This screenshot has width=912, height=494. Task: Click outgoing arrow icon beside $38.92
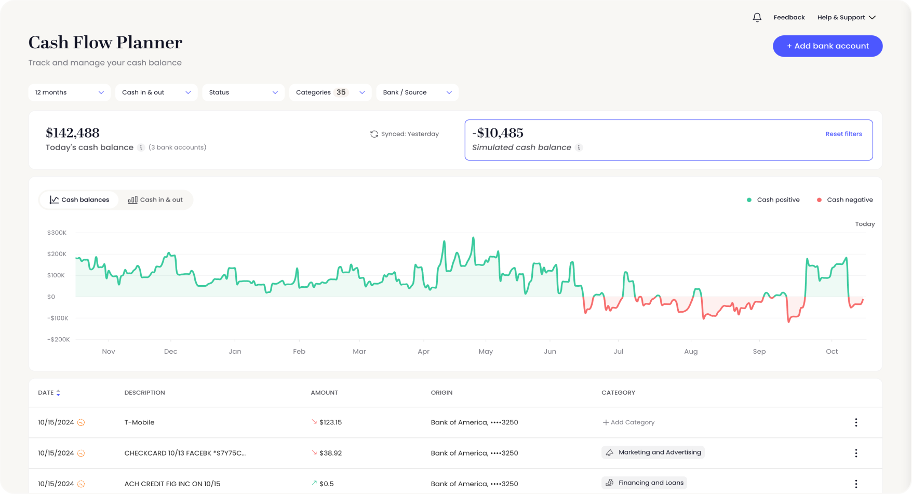point(314,452)
